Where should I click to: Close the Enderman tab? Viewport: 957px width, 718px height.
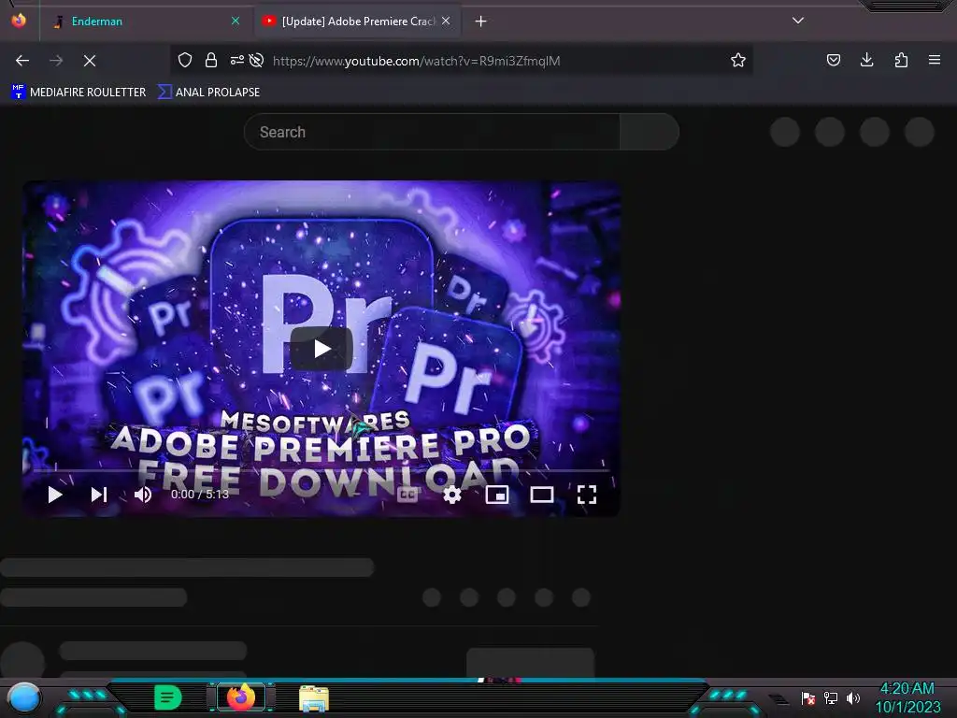[236, 22]
